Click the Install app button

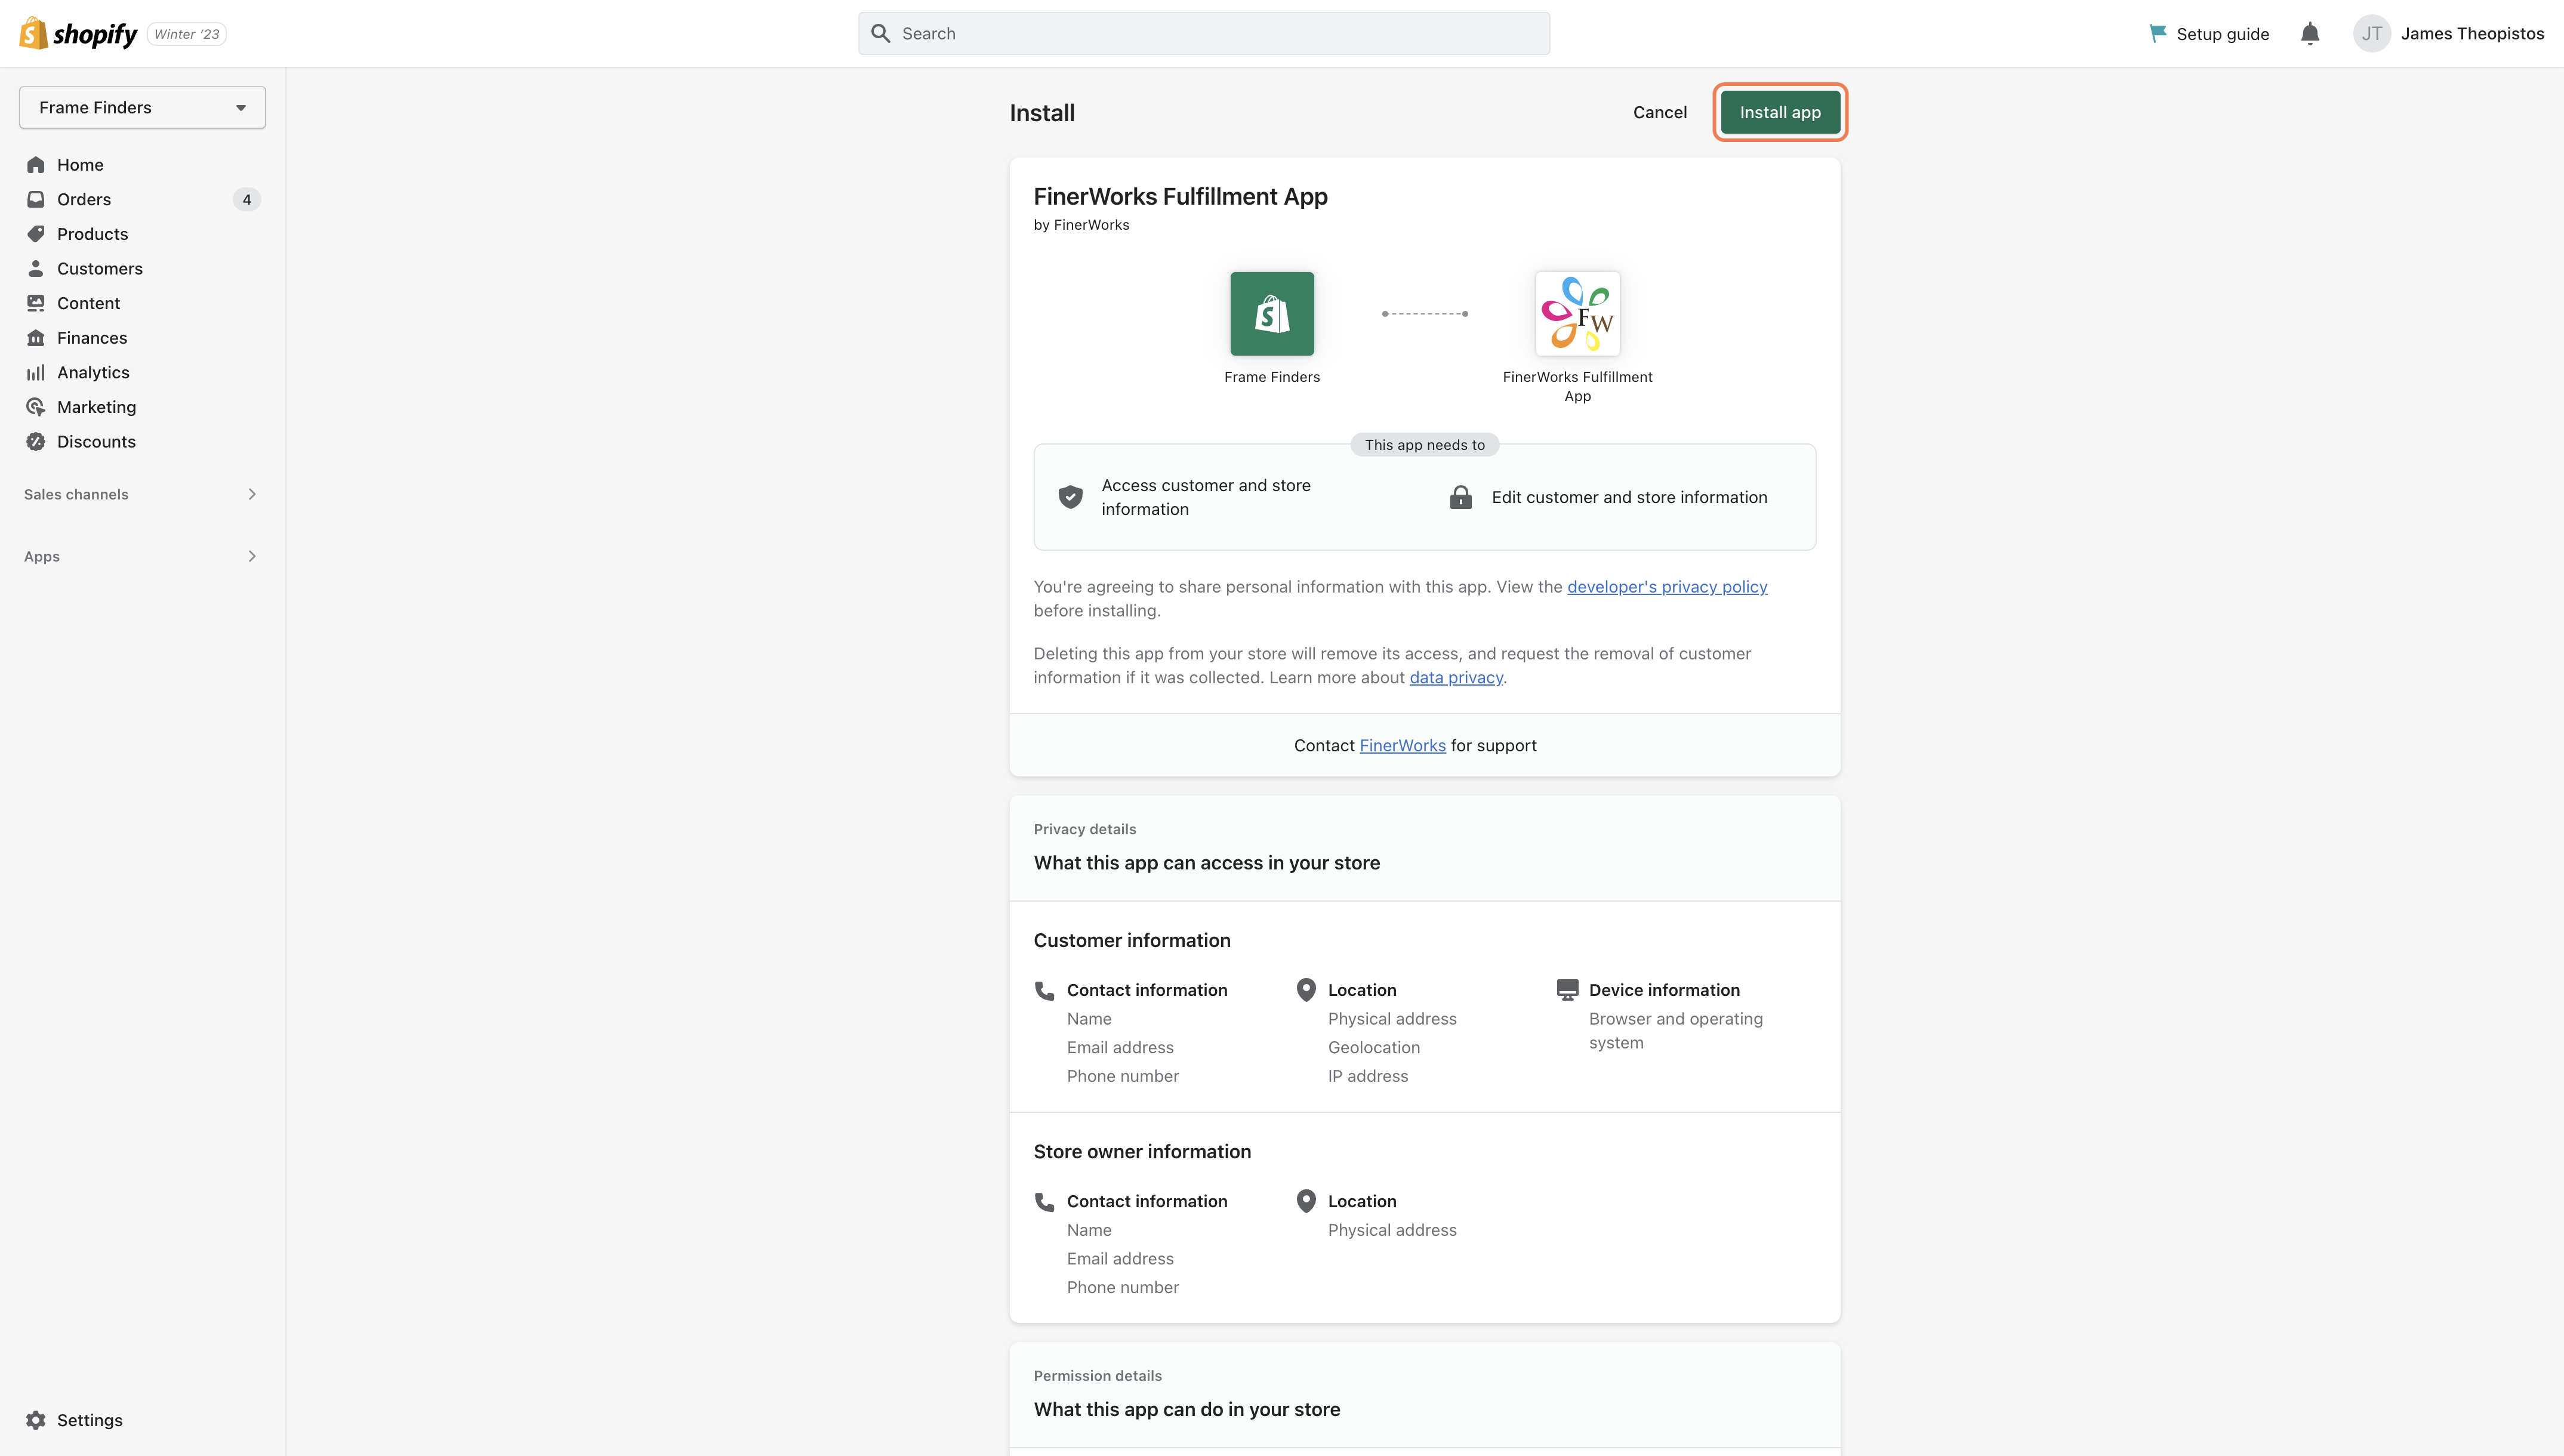pyautogui.click(x=1780, y=112)
